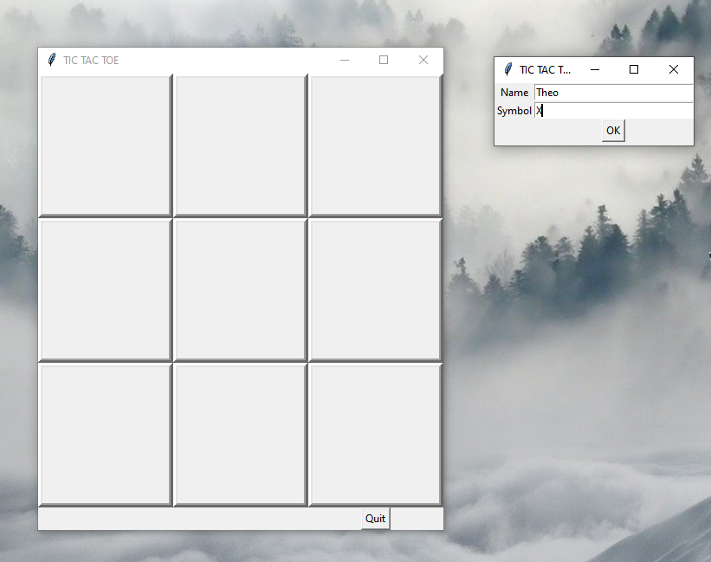The image size is (711, 562).
Task: Click the top-middle board cell
Action: (241, 145)
